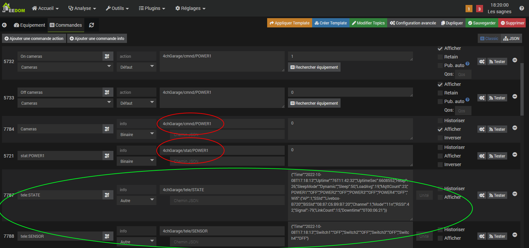Open the Plugins menu
This screenshot has width=529, height=248.
(x=152, y=8)
